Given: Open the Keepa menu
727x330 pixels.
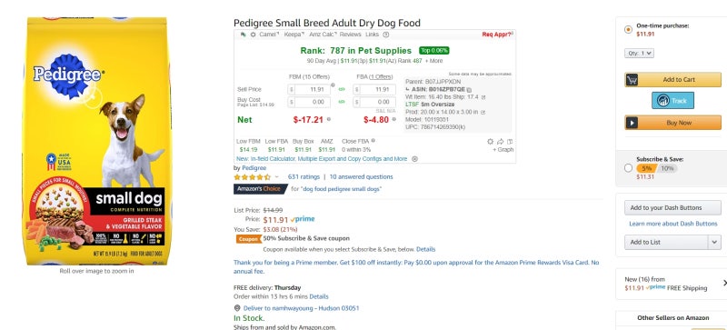Looking at the screenshot, I should [x=294, y=35].
